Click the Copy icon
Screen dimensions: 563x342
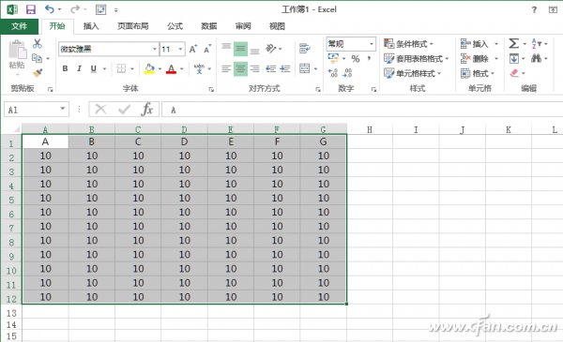click(37, 58)
